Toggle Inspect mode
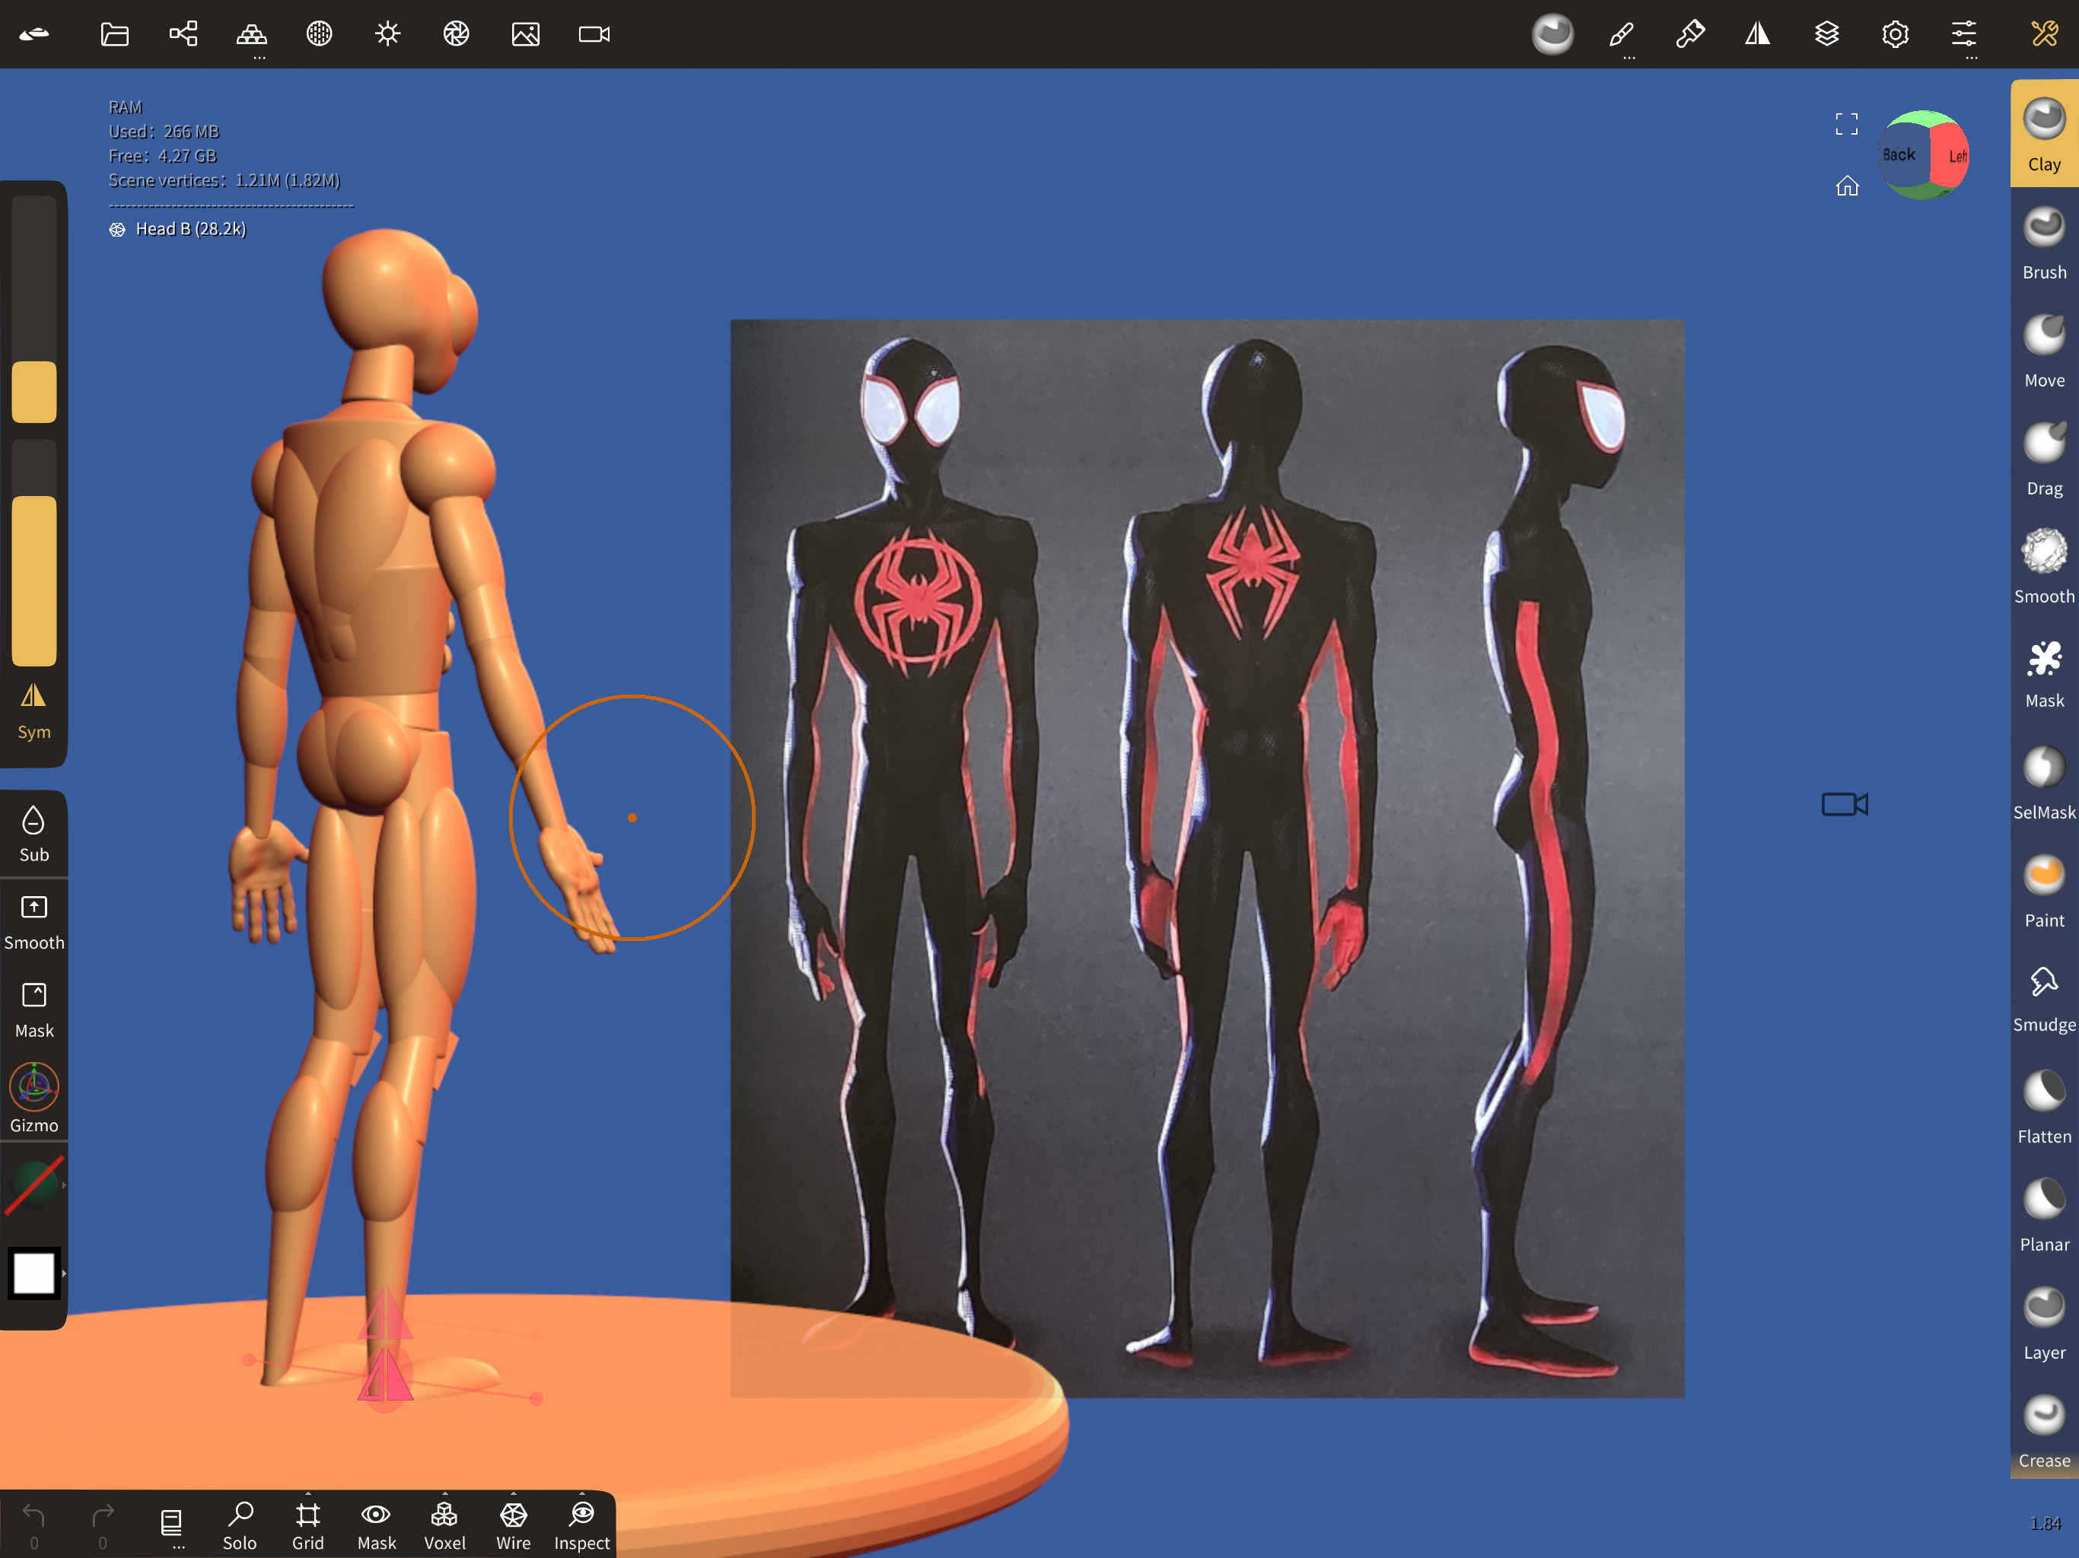The image size is (2079, 1558). (x=582, y=1526)
